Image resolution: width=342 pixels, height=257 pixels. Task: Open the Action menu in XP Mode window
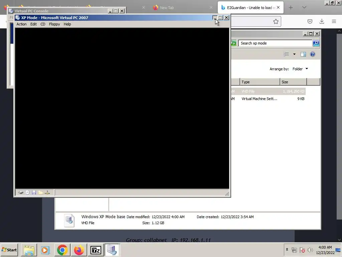pos(21,24)
